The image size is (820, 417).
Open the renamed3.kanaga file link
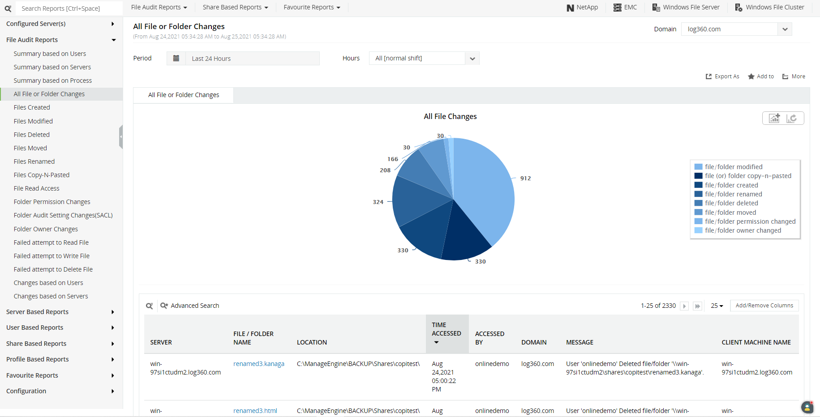click(x=259, y=364)
